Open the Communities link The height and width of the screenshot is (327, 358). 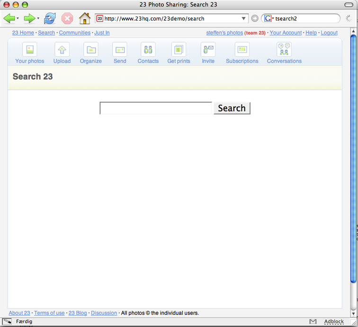pos(75,33)
